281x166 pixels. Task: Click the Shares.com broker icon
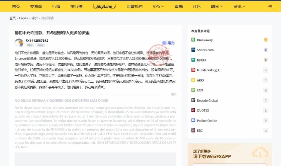tap(193, 50)
